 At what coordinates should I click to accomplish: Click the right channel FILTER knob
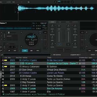pyautogui.click(x=75, y=44)
